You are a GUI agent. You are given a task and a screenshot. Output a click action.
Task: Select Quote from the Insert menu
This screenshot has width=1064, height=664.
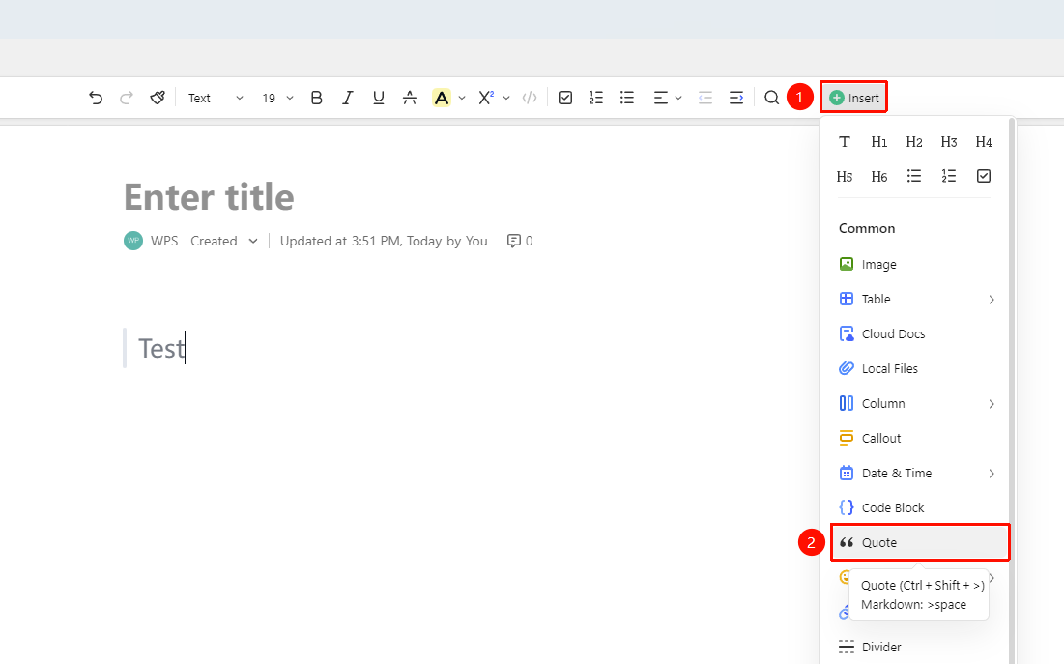tap(920, 542)
